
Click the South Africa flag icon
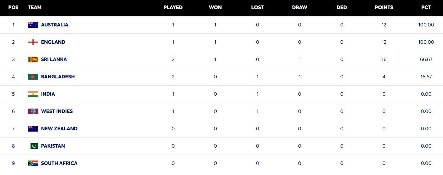tap(33, 163)
